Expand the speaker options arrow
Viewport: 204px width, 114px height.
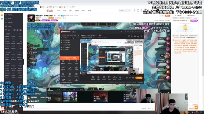coord(122,78)
